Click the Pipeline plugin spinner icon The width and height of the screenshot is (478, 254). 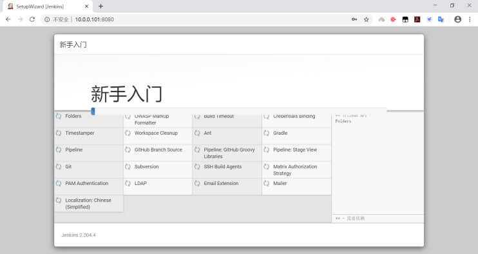[x=59, y=150]
